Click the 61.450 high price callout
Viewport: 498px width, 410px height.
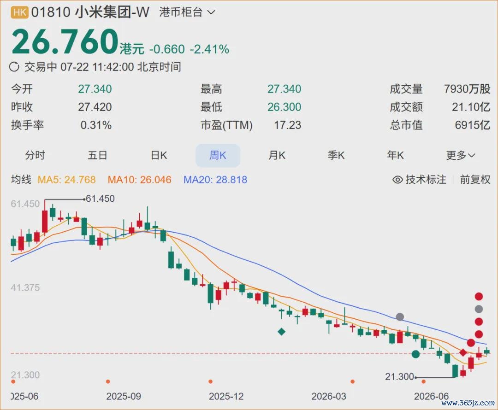click(x=100, y=199)
